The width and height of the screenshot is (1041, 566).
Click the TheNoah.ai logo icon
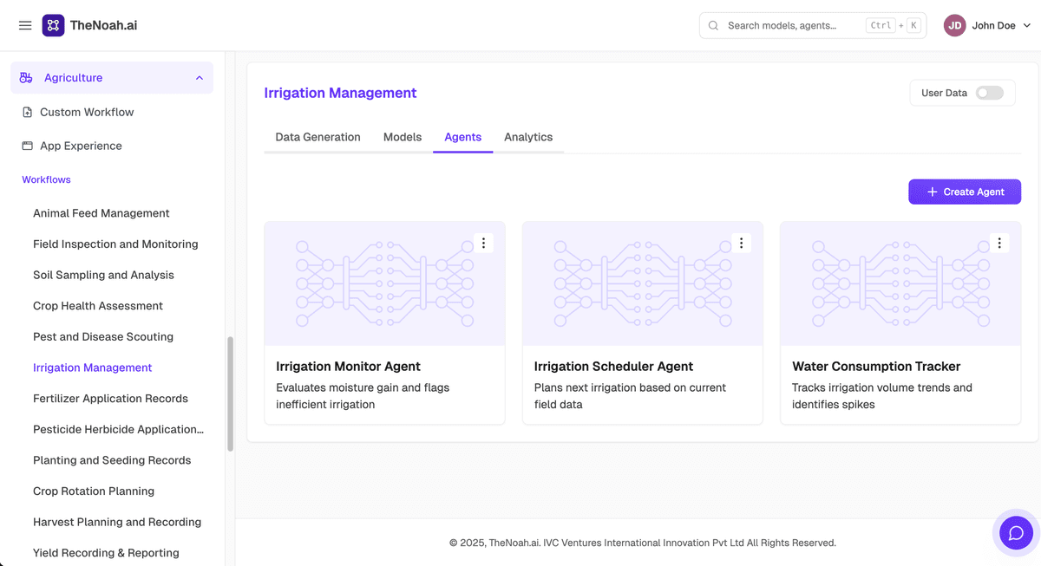pos(53,25)
